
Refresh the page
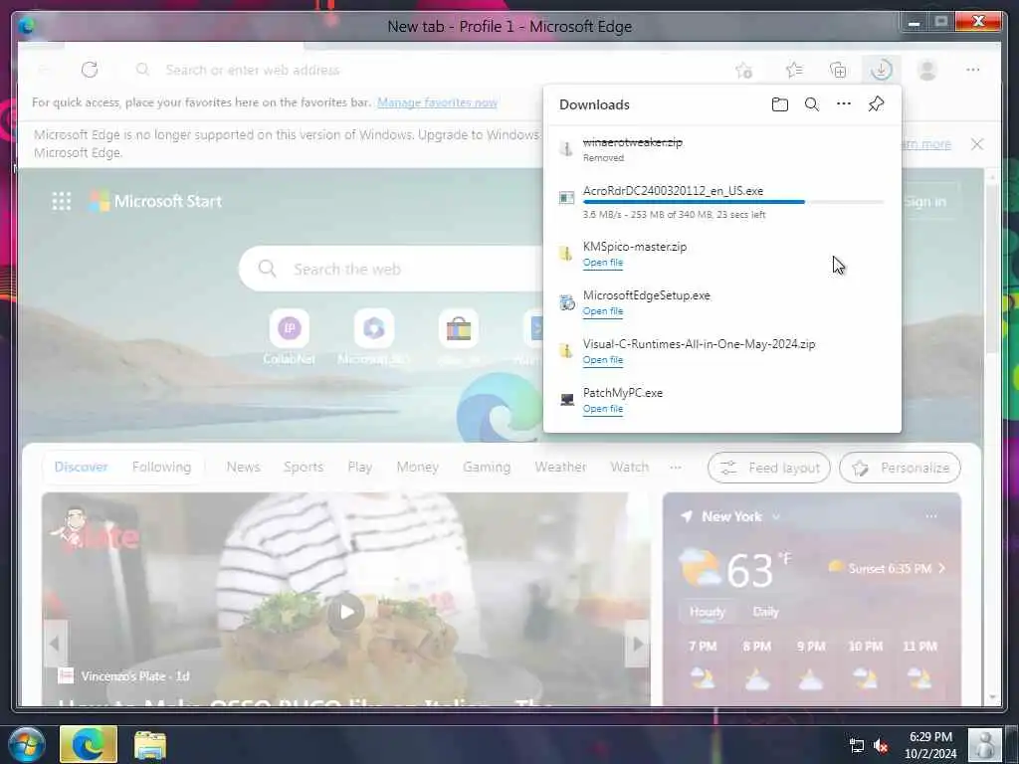pyautogui.click(x=90, y=70)
